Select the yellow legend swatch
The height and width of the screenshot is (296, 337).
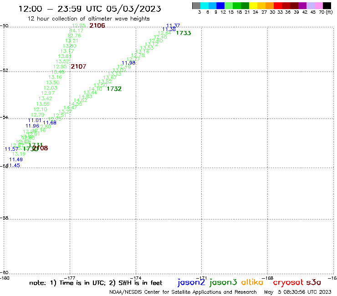coord(253,5)
